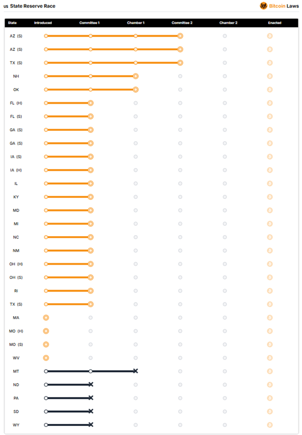Image resolution: width=302 pixels, height=435 pixels.
Task: Click the failed X marker for WY
Action: point(91,425)
